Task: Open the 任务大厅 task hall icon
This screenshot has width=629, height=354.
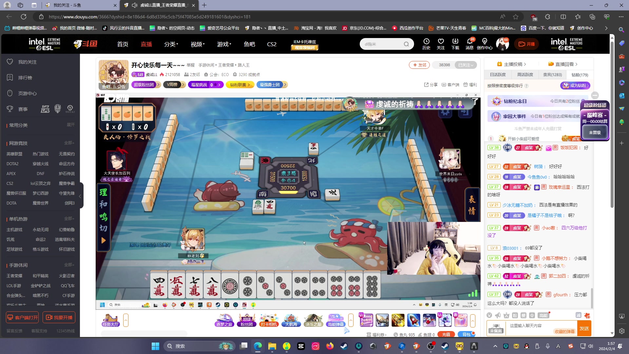Action: pos(110,320)
